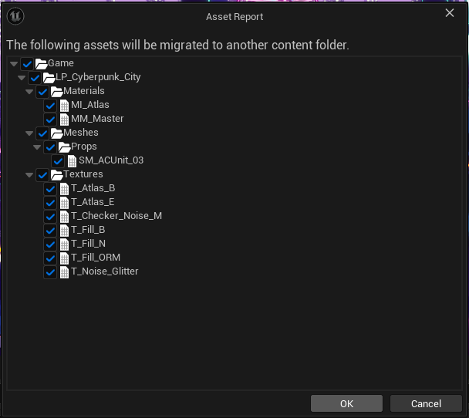The height and width of the screenshot is (418, 469).
Task: Uncheck the T_Atlas_B checkbox
Action: [50, 188]
